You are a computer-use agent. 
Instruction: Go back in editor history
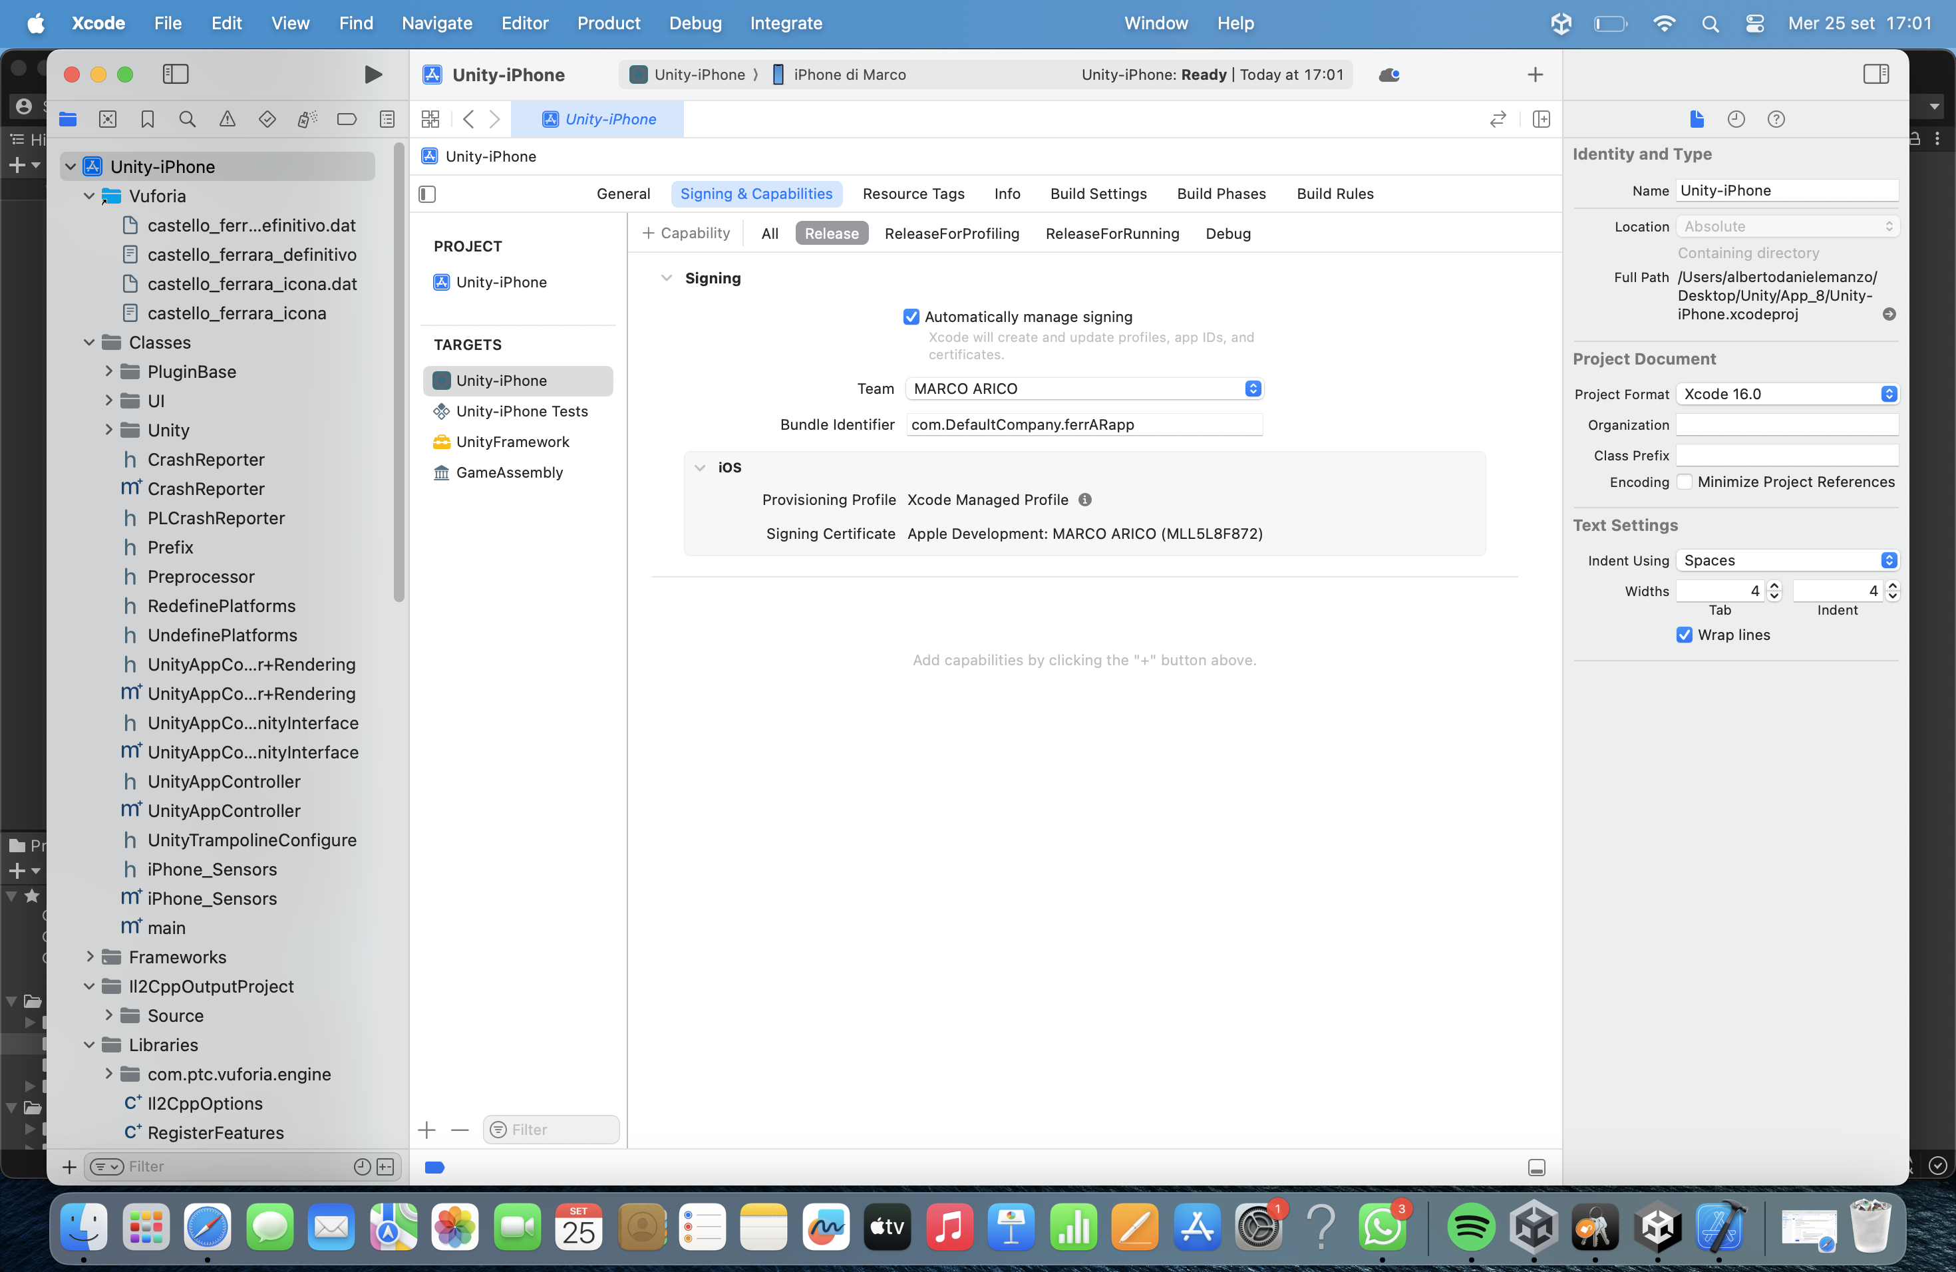tap(468, 119)
